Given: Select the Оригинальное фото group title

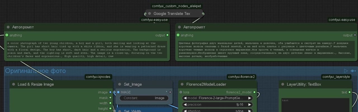Looking at the screenshot, I should point(35,71).
